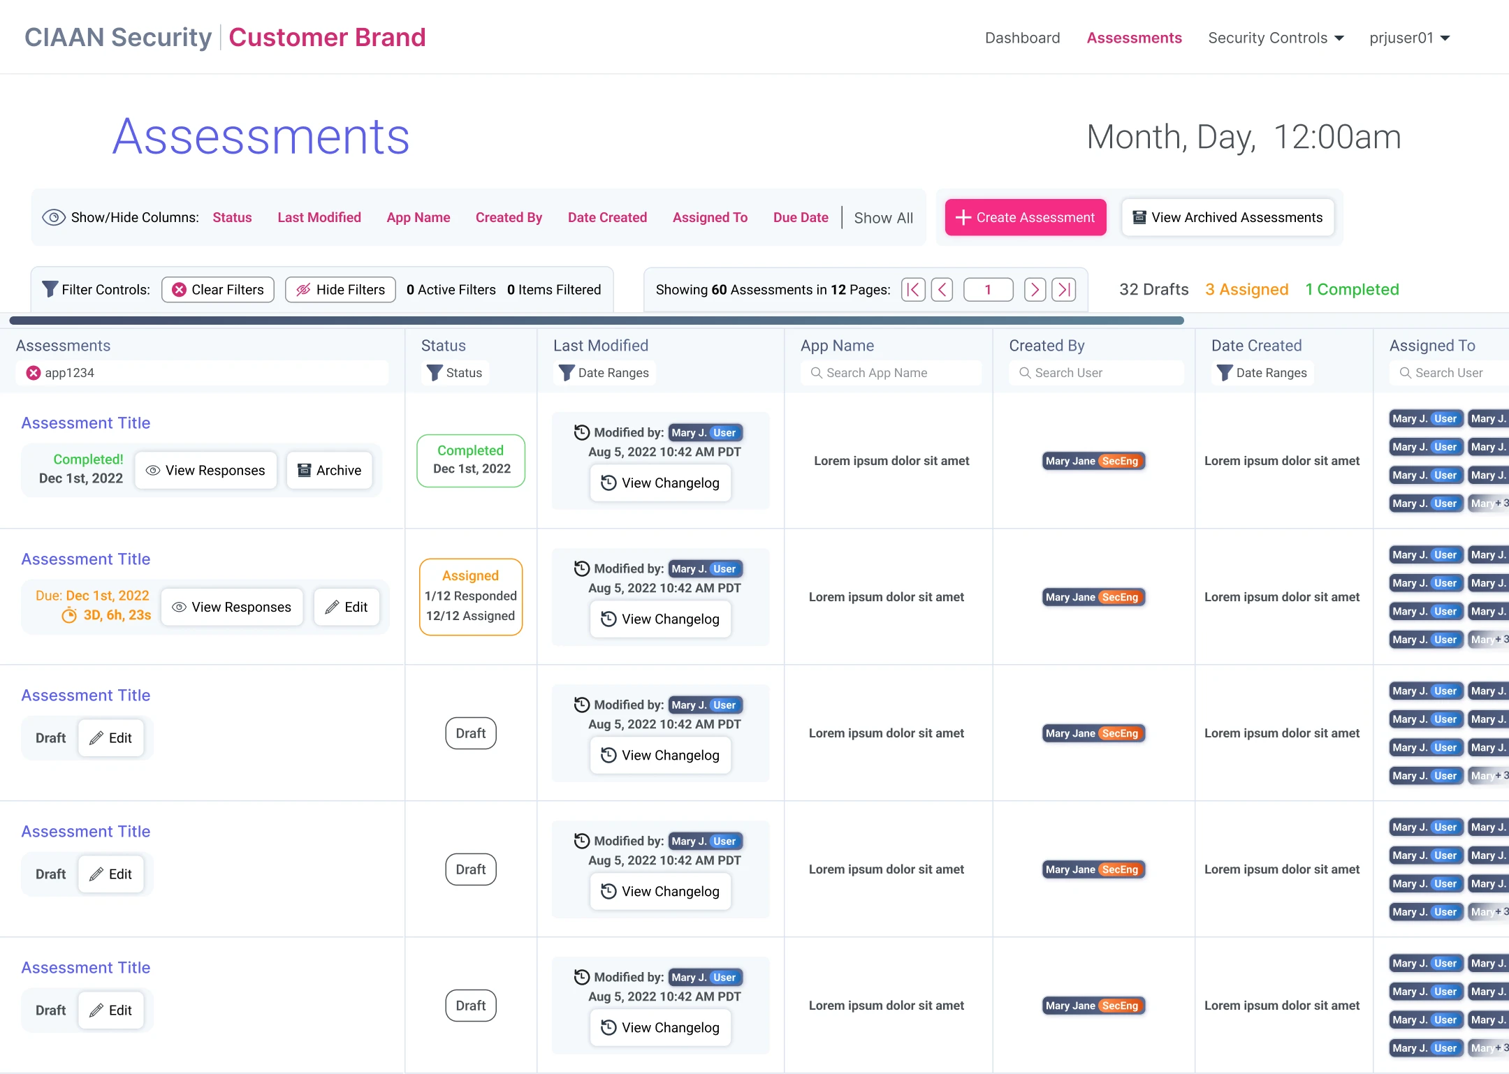This screenshot has height=1074, width=1509.
Task: Go to next page arrow icon
Action: pos(1035,290)
